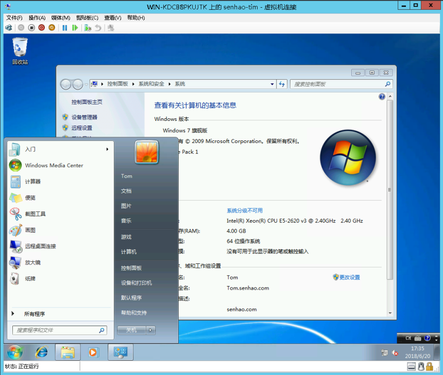Click the Turn Off virtual machine icon

(31, 28)
